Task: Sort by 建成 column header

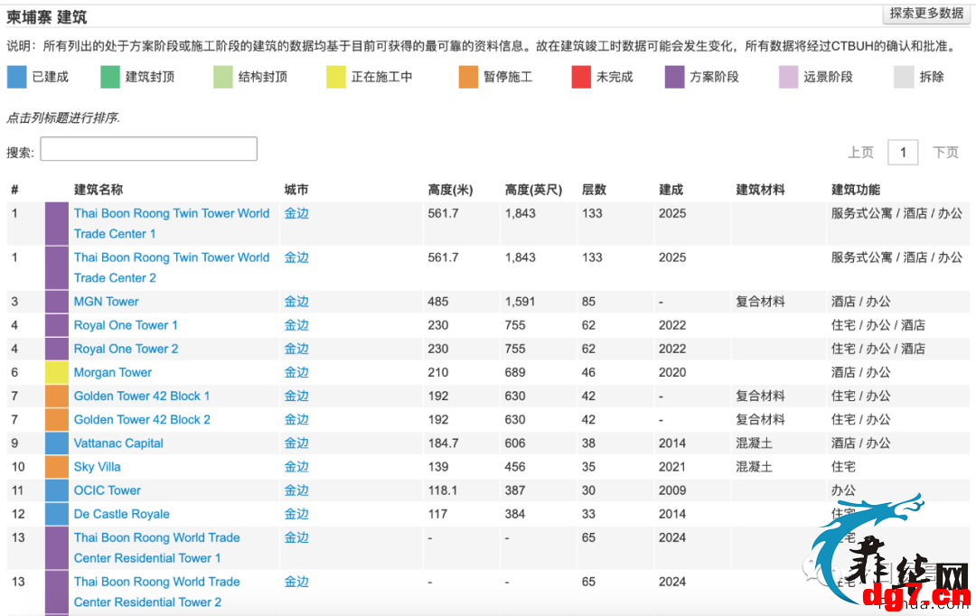Action: pyautogui.click(x=671, y=190)
